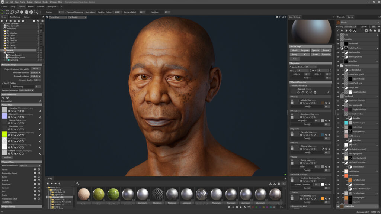Open the Full Quality viewport dropdown
The height and width of the screenshot is (214, 381).
click(x=78, y=17)
